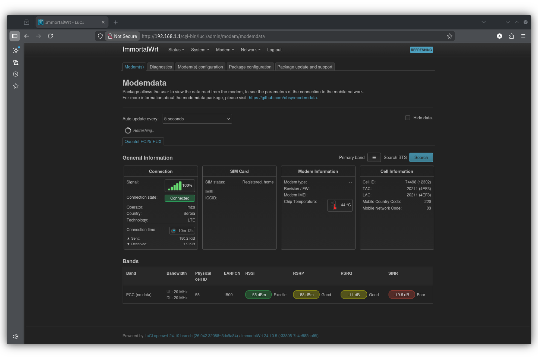Image resolution: width=538 pixels, height=359 pixels.
Task: Open the Package configuration tab
Action: pyautogui.click(x=250, y=67)
